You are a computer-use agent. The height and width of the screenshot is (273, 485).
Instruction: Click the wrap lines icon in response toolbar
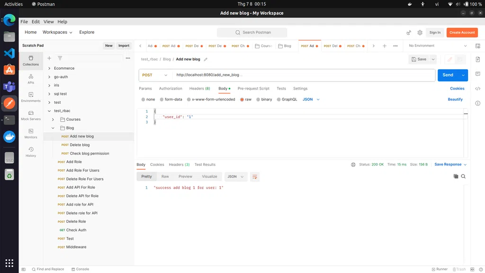tap(255, 176)
